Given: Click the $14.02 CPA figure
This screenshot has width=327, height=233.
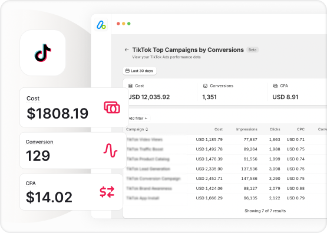Looking at the screenshot, I should pyautogui.click(x=49, y=197).
